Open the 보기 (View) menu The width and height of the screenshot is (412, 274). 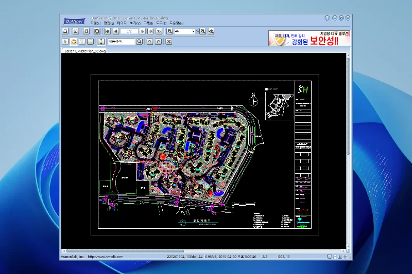click(x=135, y=23)
